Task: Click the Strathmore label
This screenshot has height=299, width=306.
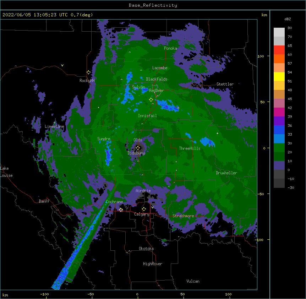Action: pyautogui.click(x=183, y=216)
